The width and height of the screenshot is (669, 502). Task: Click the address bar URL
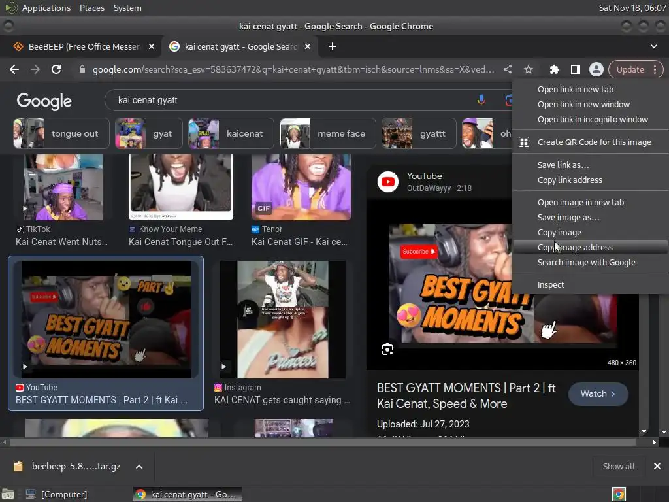tap(293, 69)
